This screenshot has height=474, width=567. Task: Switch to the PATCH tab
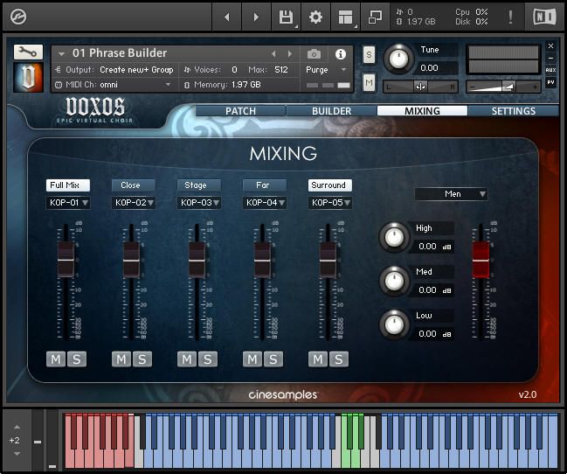(x=240, y=111)
